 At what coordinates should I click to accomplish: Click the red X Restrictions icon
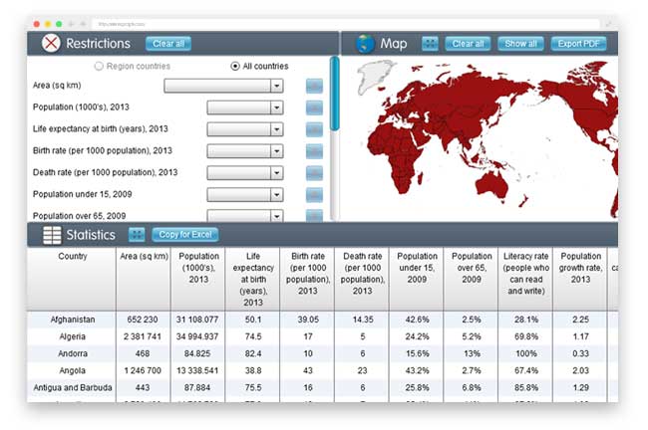click(51, 44)
